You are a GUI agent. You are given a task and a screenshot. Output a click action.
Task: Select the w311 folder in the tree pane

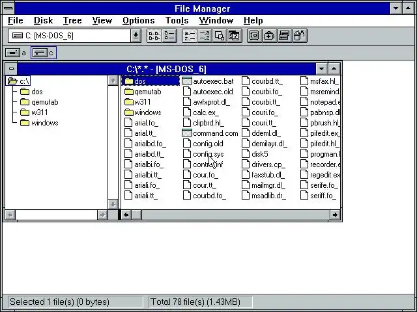[x=34, y=112]
